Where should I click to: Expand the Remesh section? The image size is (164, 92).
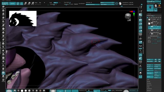click(149, 90)
